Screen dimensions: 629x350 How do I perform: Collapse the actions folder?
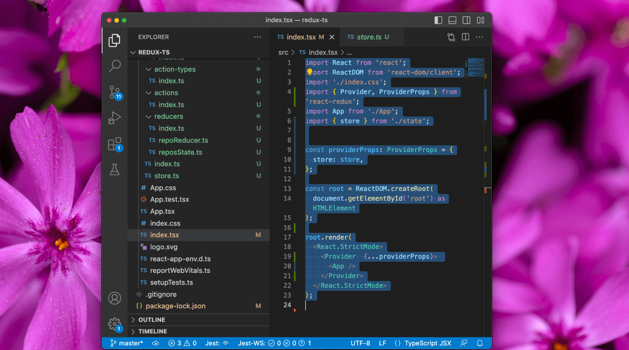coord(166,92)
